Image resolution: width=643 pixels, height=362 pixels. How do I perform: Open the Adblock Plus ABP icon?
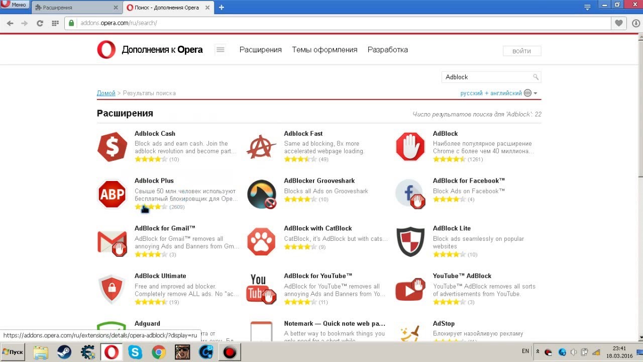click(112, 194)
